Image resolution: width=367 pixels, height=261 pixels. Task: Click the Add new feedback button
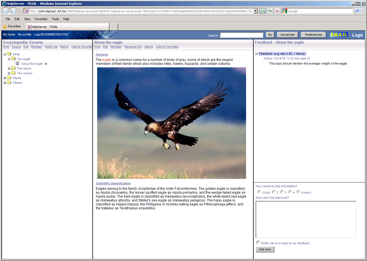click(265, 249)
